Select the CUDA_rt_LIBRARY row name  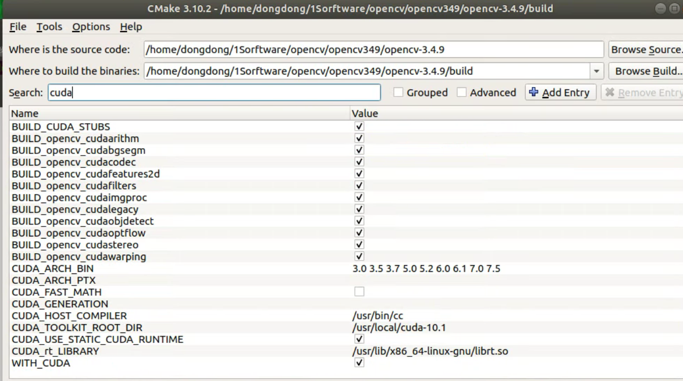click(55, 351)
